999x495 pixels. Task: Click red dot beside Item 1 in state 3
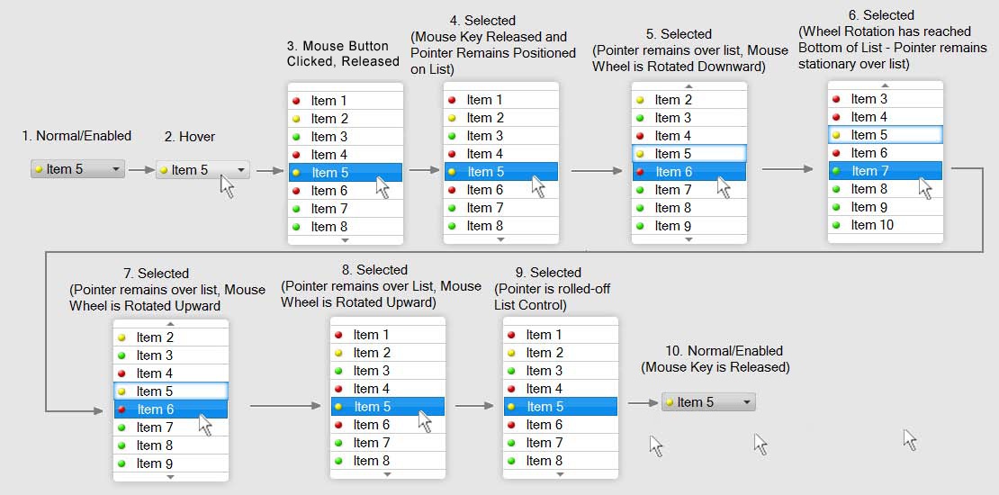tap(296, 101)
